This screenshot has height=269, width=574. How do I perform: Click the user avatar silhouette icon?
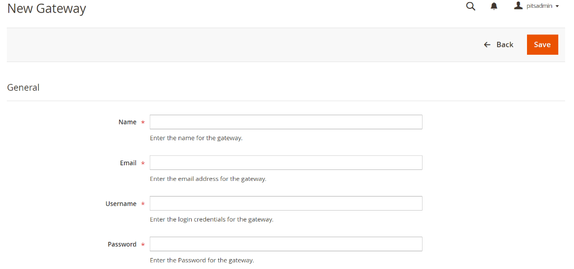click(x=518, y=6)
